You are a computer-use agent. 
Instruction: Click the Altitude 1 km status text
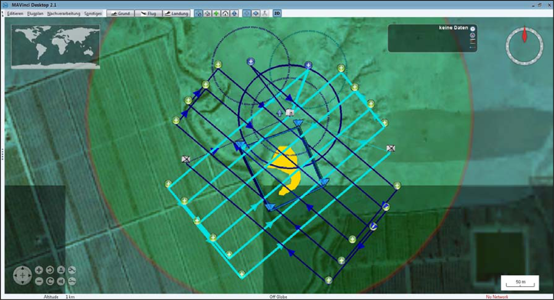(59, 297)
